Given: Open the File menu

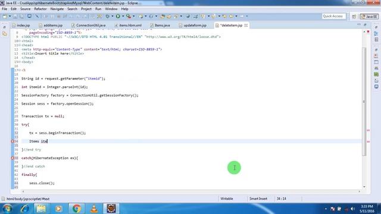Looking at the screenshot, I should click(x=4, y=9).
